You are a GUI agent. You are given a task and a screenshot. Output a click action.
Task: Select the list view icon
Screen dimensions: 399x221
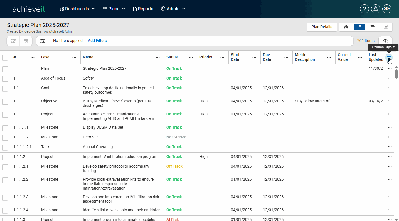coord(359,27)
